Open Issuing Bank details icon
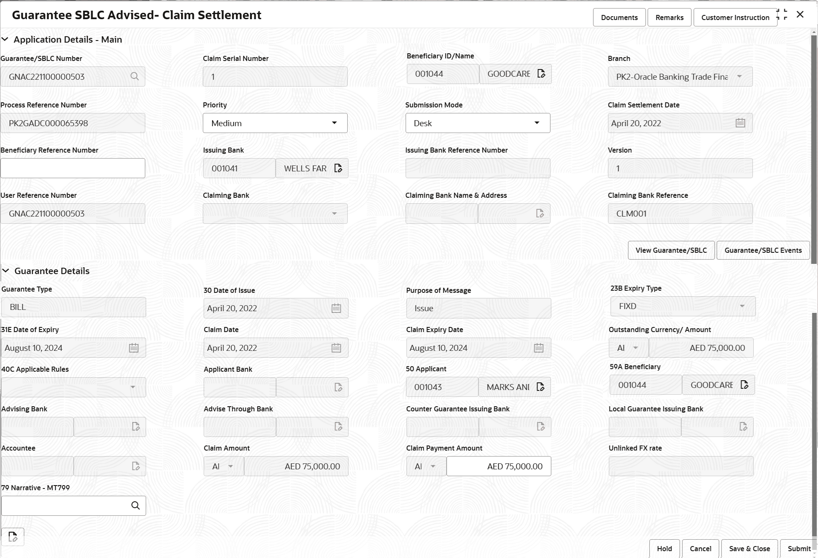The width and height of the screenshot is (818, 558). [338, 168]
